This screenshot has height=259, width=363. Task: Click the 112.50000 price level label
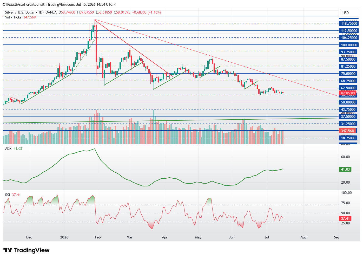pos(349,31)
